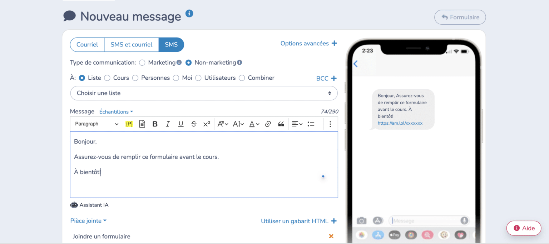The width and height of the screenshot is (549, 244).
Task: Select the Cours recipient option
Action: (107, 78)
